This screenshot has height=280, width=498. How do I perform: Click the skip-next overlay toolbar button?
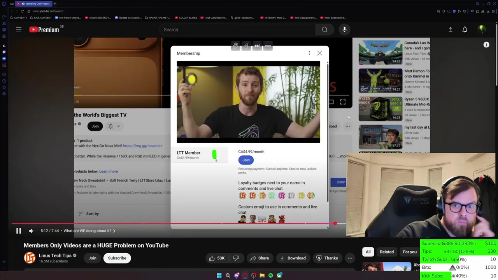pos(257,46)
